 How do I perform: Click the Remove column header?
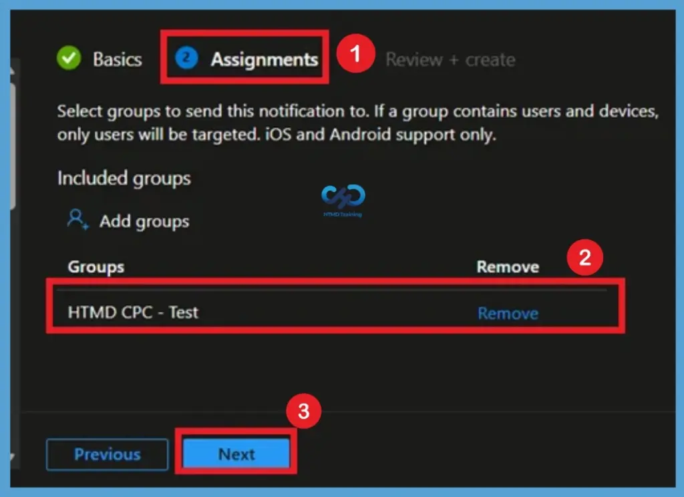tap(508, 267)
